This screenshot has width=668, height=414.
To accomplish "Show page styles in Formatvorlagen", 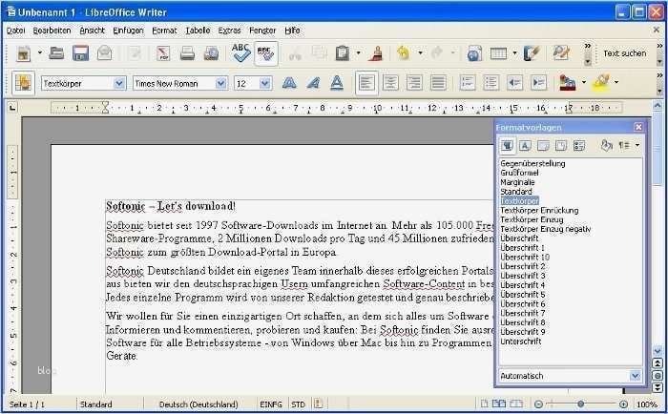I will pyautogui.click(x=561, y=146).
